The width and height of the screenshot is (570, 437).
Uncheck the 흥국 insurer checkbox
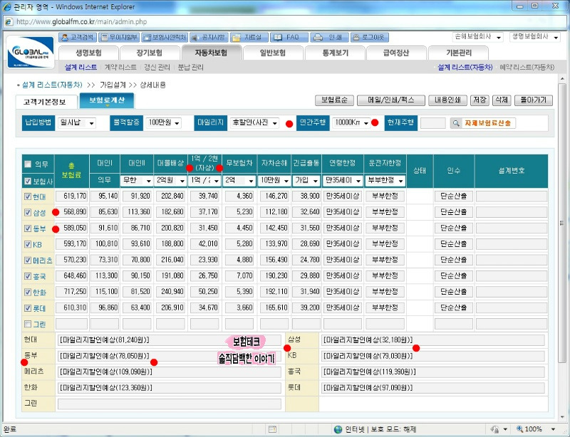(28, 276)
